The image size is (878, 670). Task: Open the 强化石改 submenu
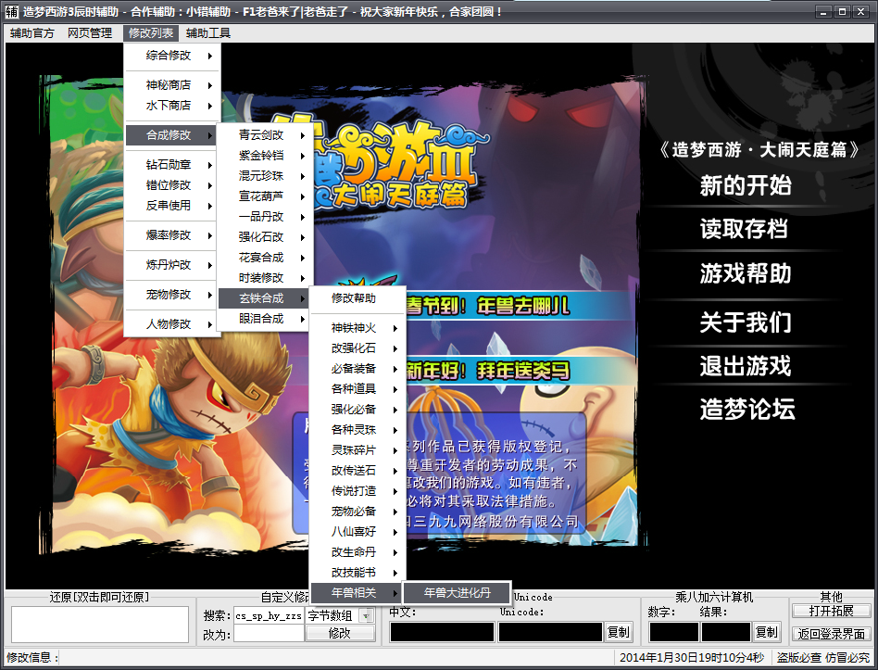[265, 237]
